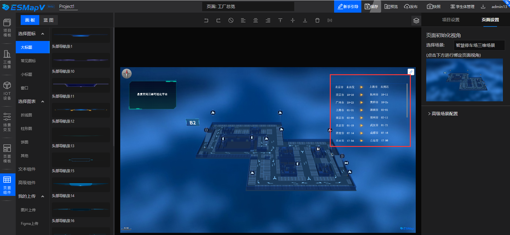Click the undo arrow in the toolbar
The image size is (510, 235).
point(206,20)
